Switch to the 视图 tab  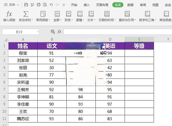tap(155, 5)
